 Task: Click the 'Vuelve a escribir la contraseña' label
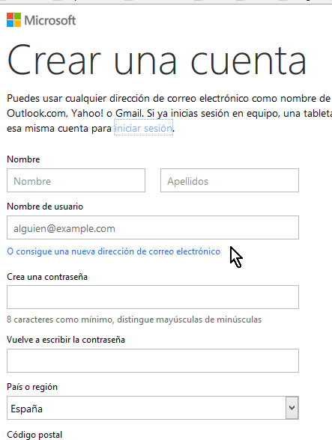[x=66, y=340]
